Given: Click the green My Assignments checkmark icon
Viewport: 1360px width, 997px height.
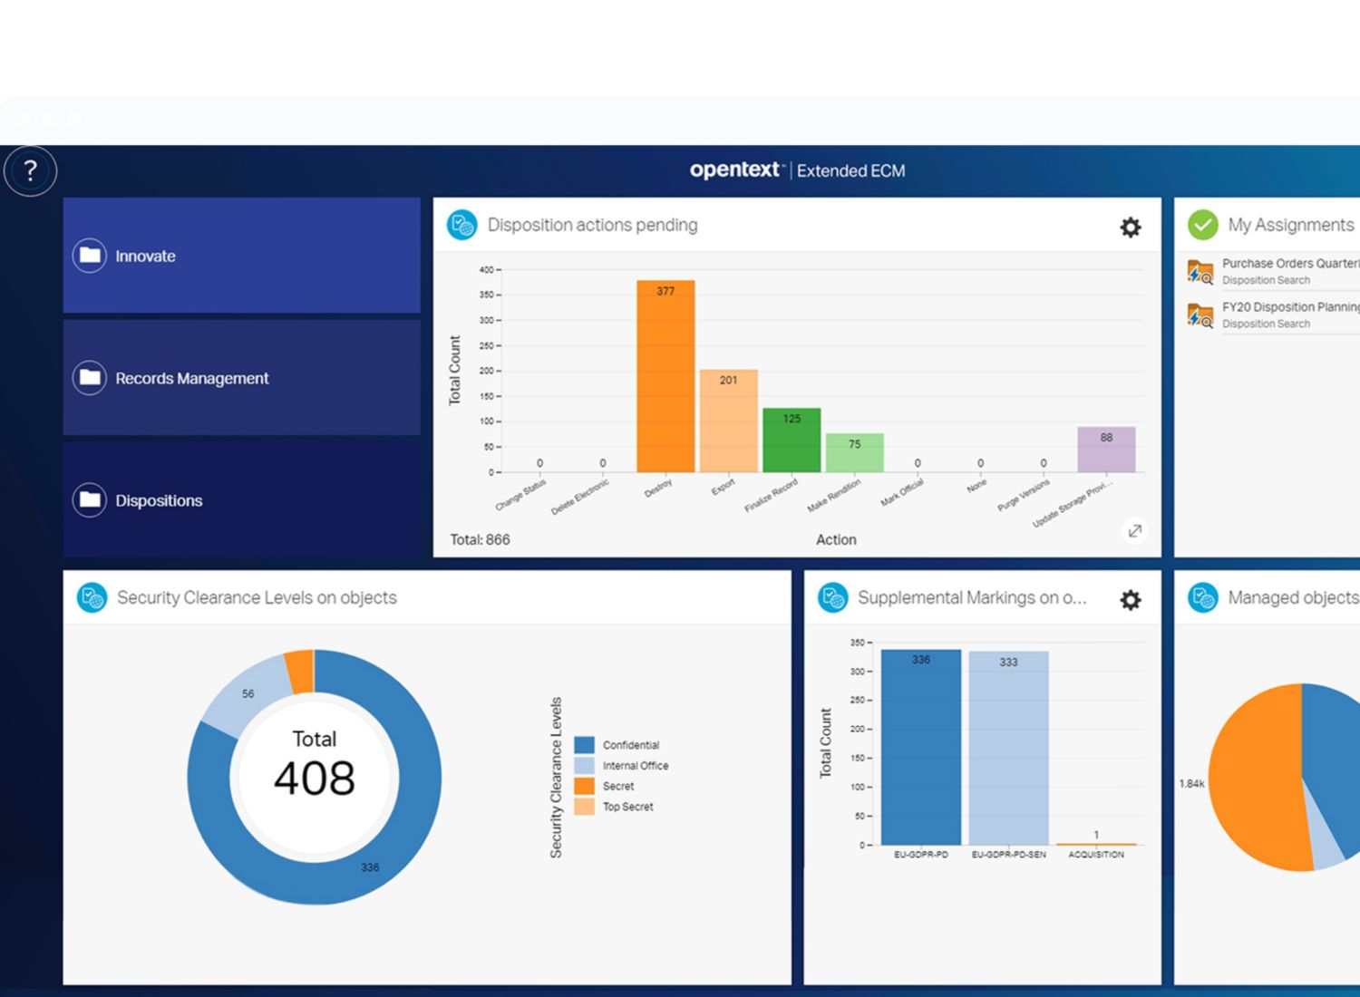Looking at the screenshot, I should click(x=1202, y=225).
